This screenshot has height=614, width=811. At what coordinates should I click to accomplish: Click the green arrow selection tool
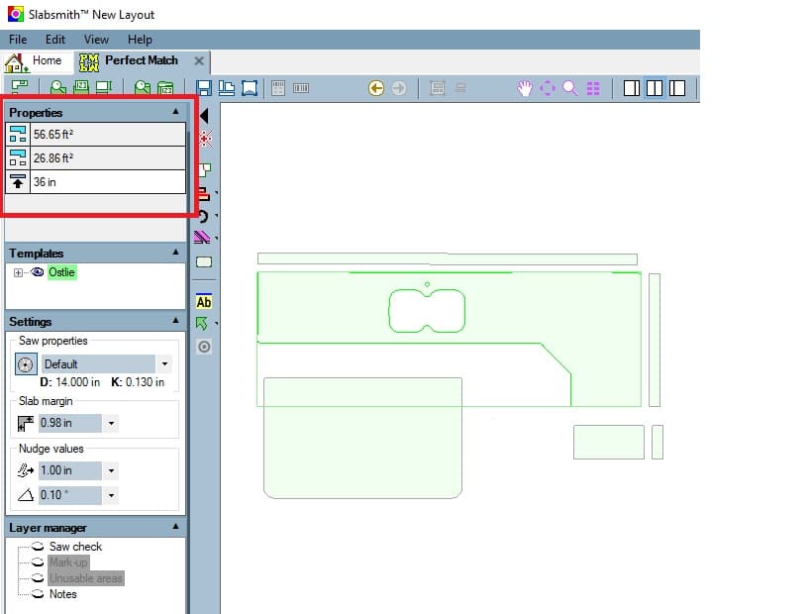pyautogui.click(x=203, y=324)
